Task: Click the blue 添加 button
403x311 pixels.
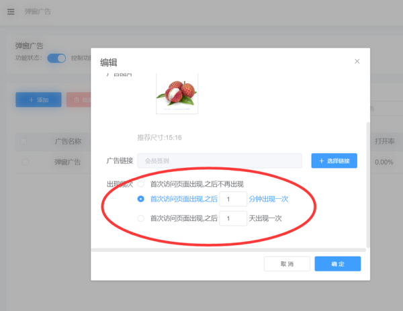Action: click(x=38, y=99)
